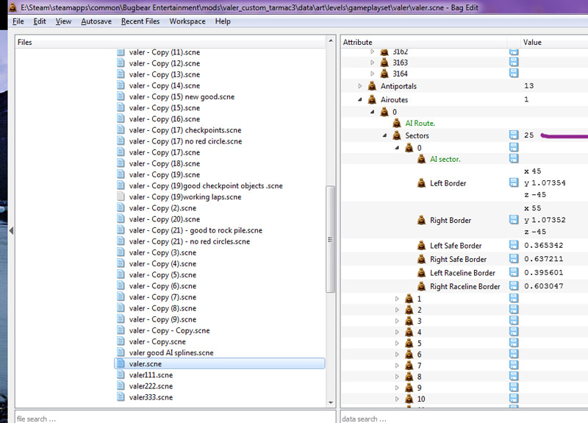Image resolution: width=588 pixels, height=423 pixels.
Task: Click the save icon on sector 10 row
Action: coord(514,398)
